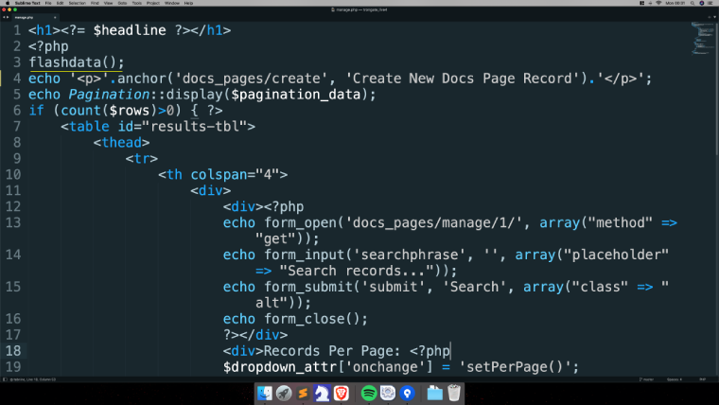Click the Wi-Fi status icon
719x405 pixels.
click(658, 3)
